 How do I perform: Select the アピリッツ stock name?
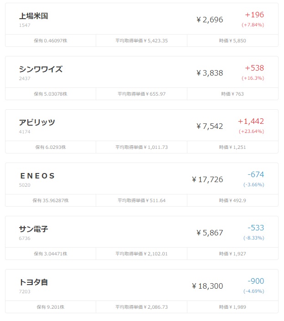pyautogui.click(x=37, y=122)
